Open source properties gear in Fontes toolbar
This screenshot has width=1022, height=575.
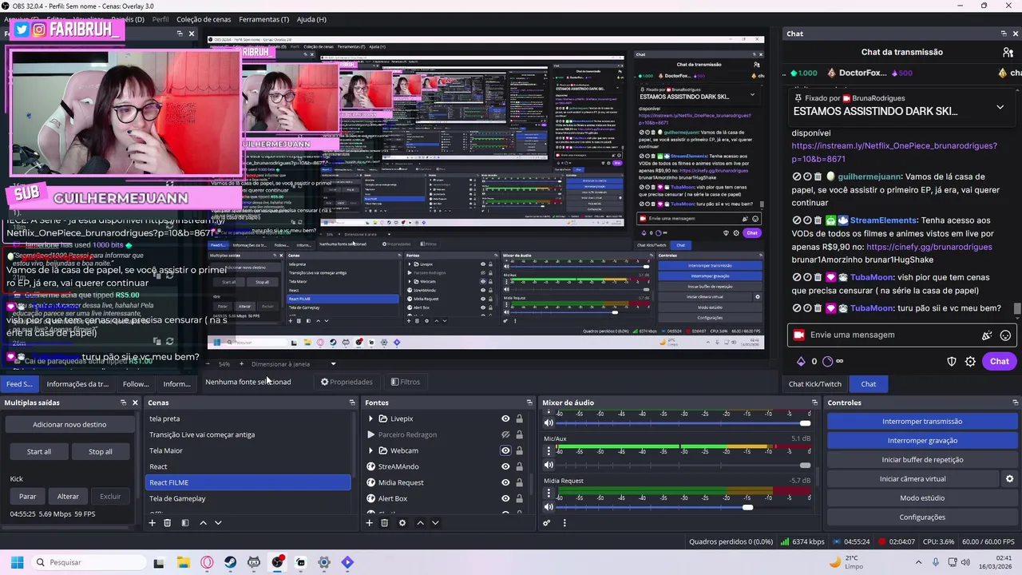click(x=402, y=523)
